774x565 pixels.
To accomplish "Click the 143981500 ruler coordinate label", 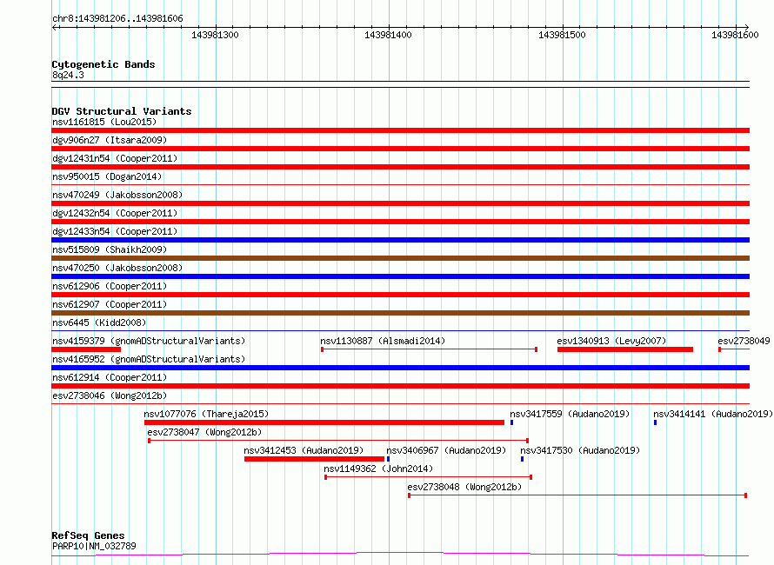I will [562, 35].
